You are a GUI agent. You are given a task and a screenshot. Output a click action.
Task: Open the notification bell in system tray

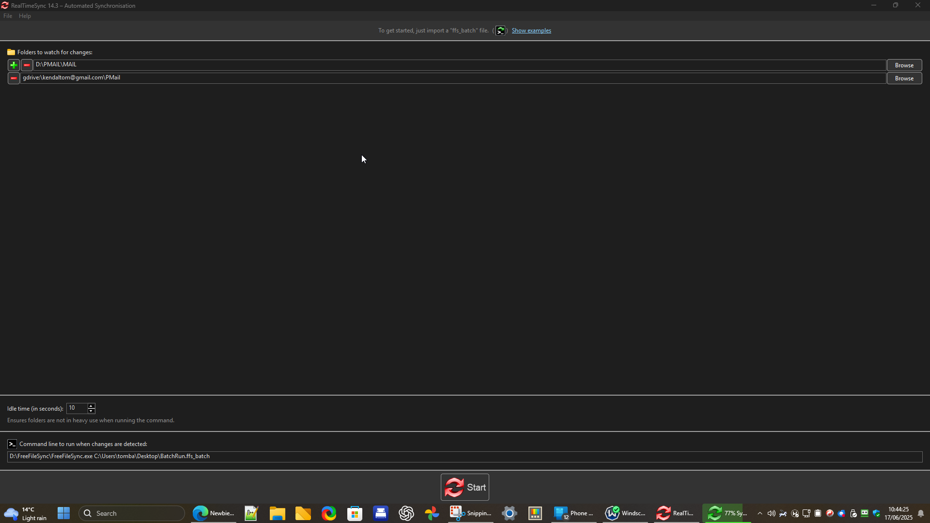(x=921, y=513)
